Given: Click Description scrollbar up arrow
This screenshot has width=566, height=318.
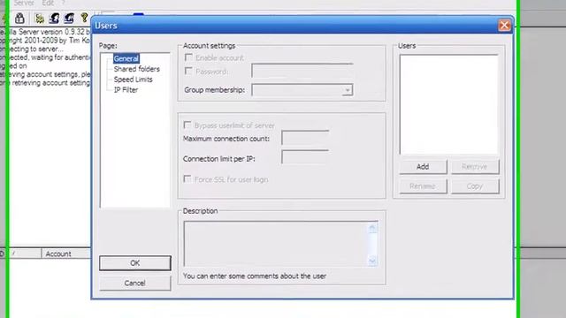Looking at the screenshot, I should coord(372,228).
